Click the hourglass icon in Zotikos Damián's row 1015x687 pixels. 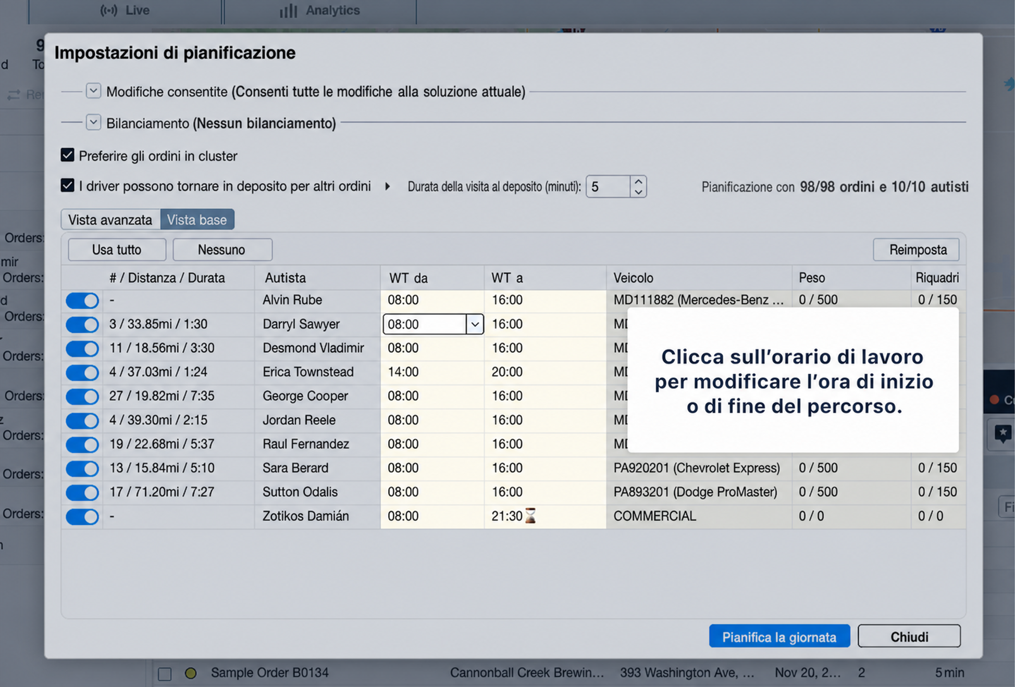click(530, 516)
